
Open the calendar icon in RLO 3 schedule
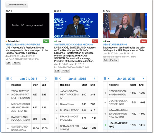click(105, 79)
